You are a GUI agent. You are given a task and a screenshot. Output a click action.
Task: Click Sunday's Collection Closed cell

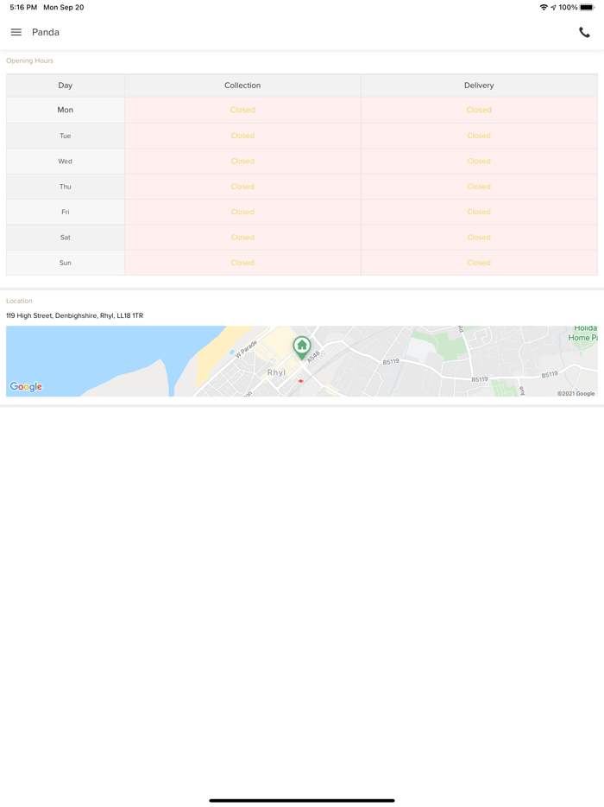242,263
